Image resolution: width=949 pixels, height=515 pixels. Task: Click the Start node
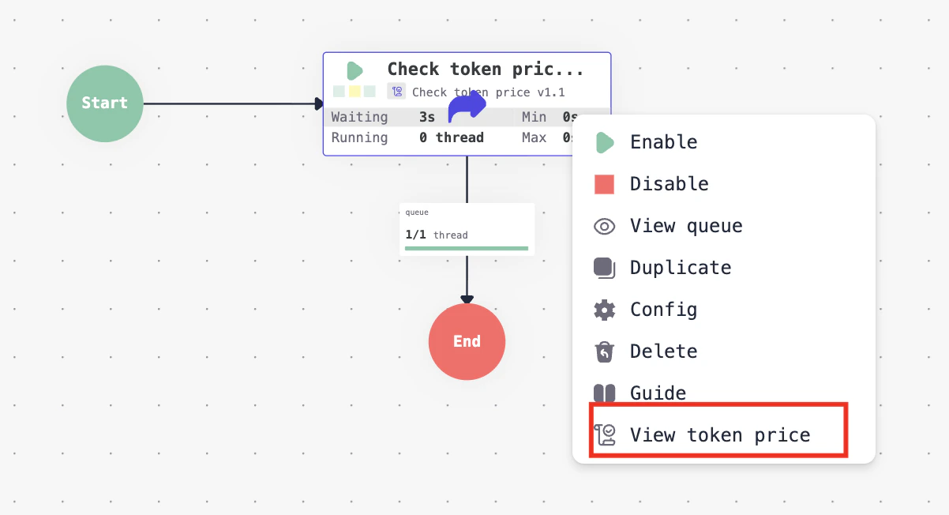(104, 103)
